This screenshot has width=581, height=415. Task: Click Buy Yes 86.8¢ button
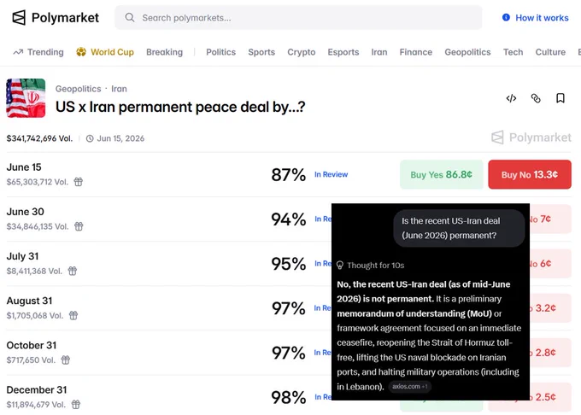pyautogui.click(x=441, y=174)
